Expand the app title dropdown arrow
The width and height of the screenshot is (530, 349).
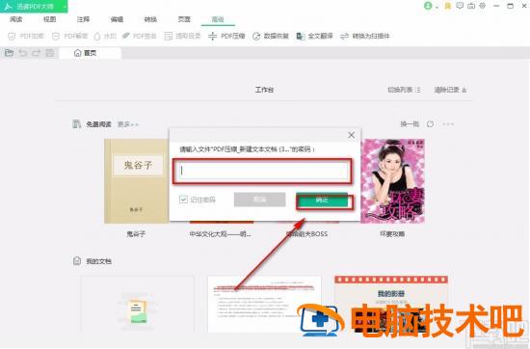(65, 7)
